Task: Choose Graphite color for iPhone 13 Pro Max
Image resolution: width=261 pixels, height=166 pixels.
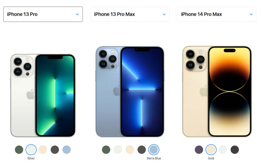Action: (x=142, y=150)
